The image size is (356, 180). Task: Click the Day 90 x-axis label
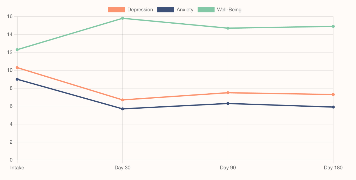pos(228,167)
